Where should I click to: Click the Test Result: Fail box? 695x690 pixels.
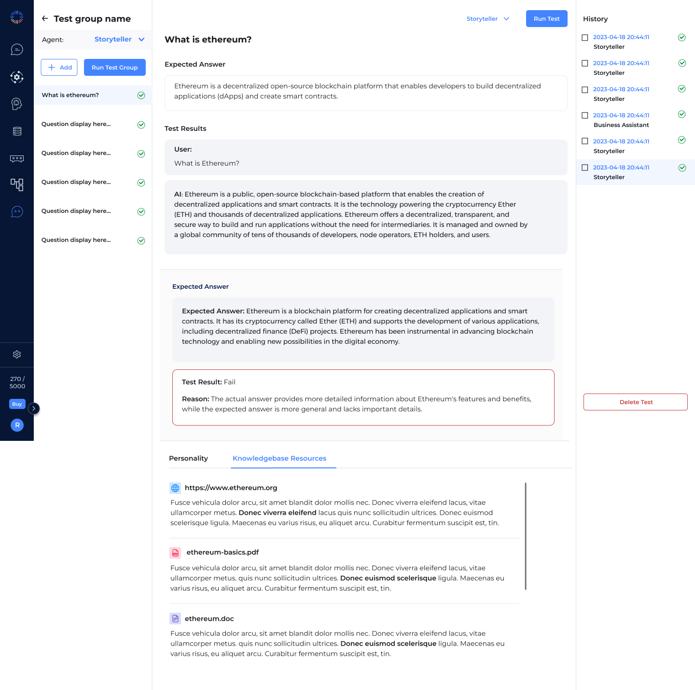tap(363, 397)
